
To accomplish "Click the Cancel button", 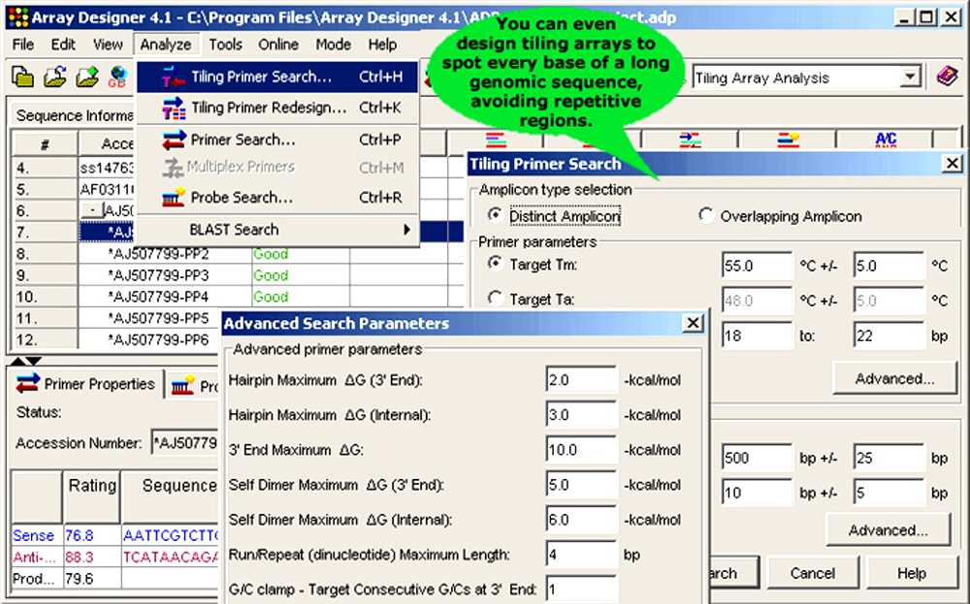I will (812, 573).
